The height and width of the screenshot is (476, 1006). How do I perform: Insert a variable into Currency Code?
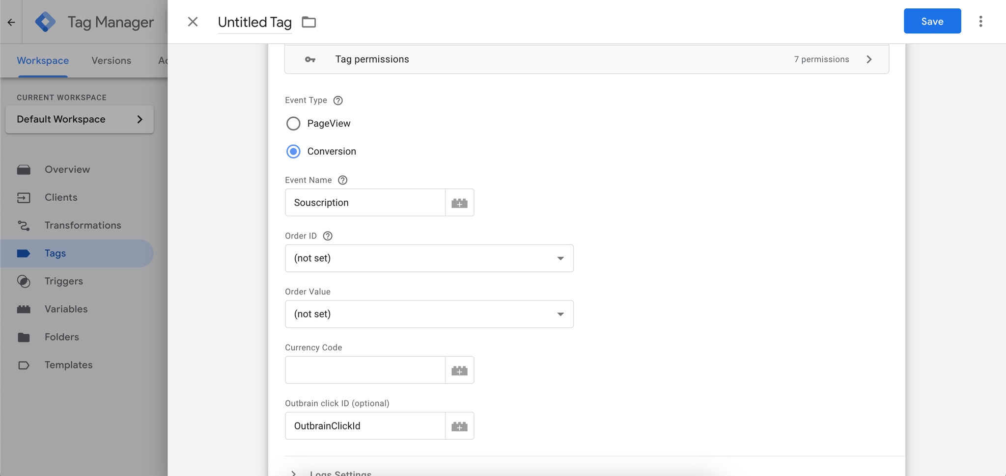coord(460,370)
